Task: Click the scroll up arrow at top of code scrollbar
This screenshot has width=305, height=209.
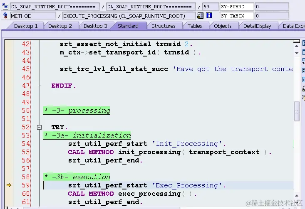Action: click(297, 46)
